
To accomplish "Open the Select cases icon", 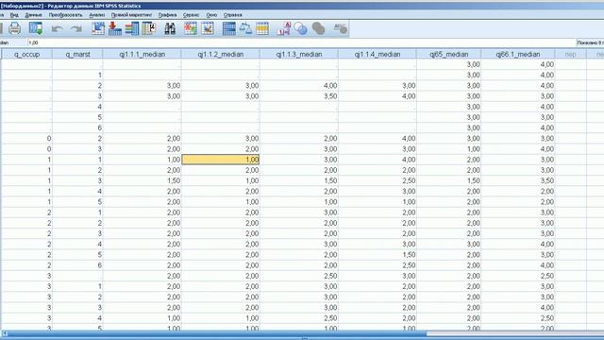I will point(262,28).
